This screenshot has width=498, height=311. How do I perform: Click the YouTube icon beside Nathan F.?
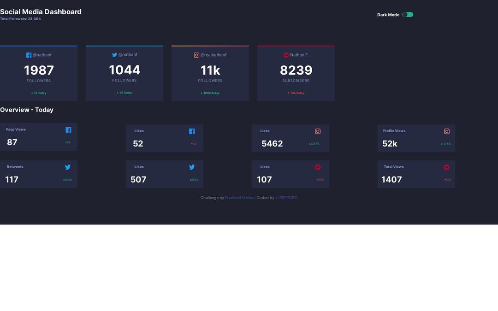pos(286,55)
